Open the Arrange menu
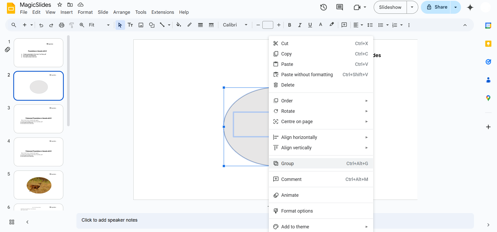 coord(121,12)
